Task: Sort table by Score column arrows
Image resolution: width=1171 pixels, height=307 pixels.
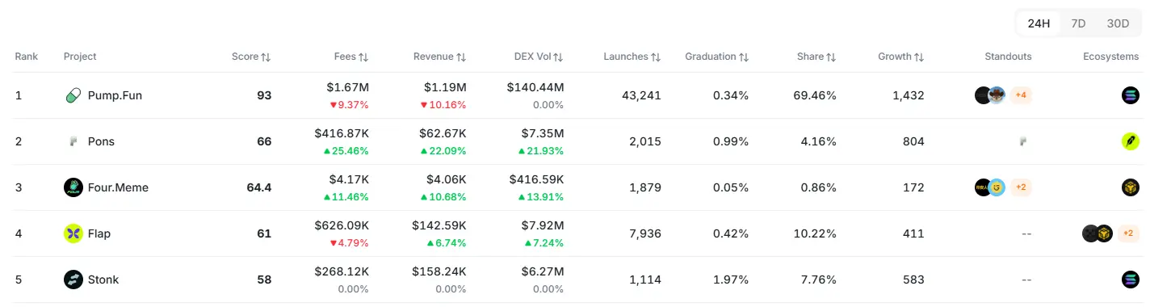Action: pos(266,57)
